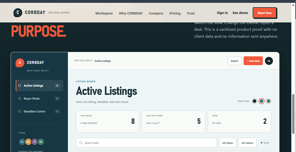Image resolution: width=296 pixels, height=152 pixels.
Task: Open the Pricing nav item
Action: 175,13
